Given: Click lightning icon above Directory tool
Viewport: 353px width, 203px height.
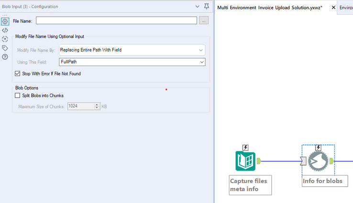Looking at the screenshot, I should pos(245,148).
